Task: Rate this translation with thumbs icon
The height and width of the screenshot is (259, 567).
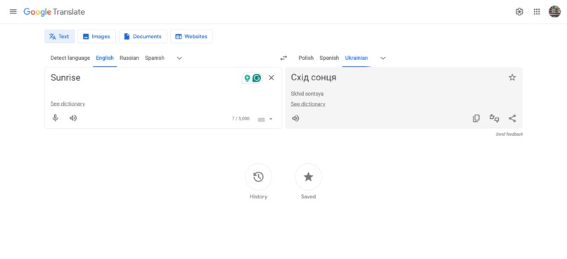Action: tap(495, 118)
